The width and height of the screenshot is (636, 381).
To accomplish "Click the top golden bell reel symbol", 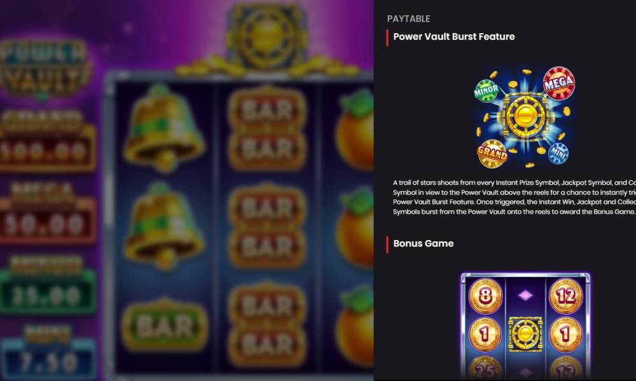I will pos(163,128).
